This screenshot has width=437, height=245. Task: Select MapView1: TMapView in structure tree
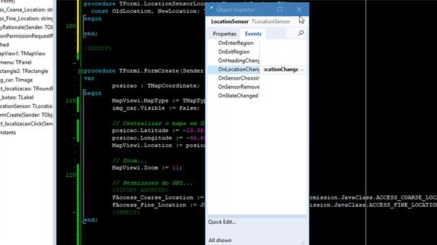pos(23,54)
